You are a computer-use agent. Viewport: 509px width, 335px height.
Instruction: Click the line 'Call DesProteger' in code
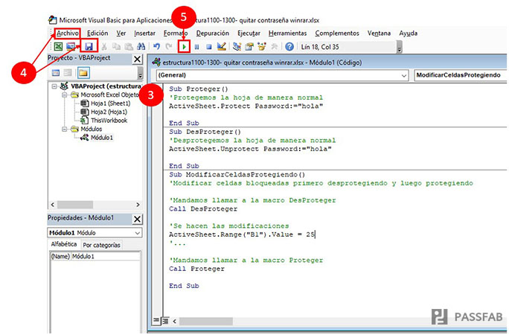[x=203, y=209]
